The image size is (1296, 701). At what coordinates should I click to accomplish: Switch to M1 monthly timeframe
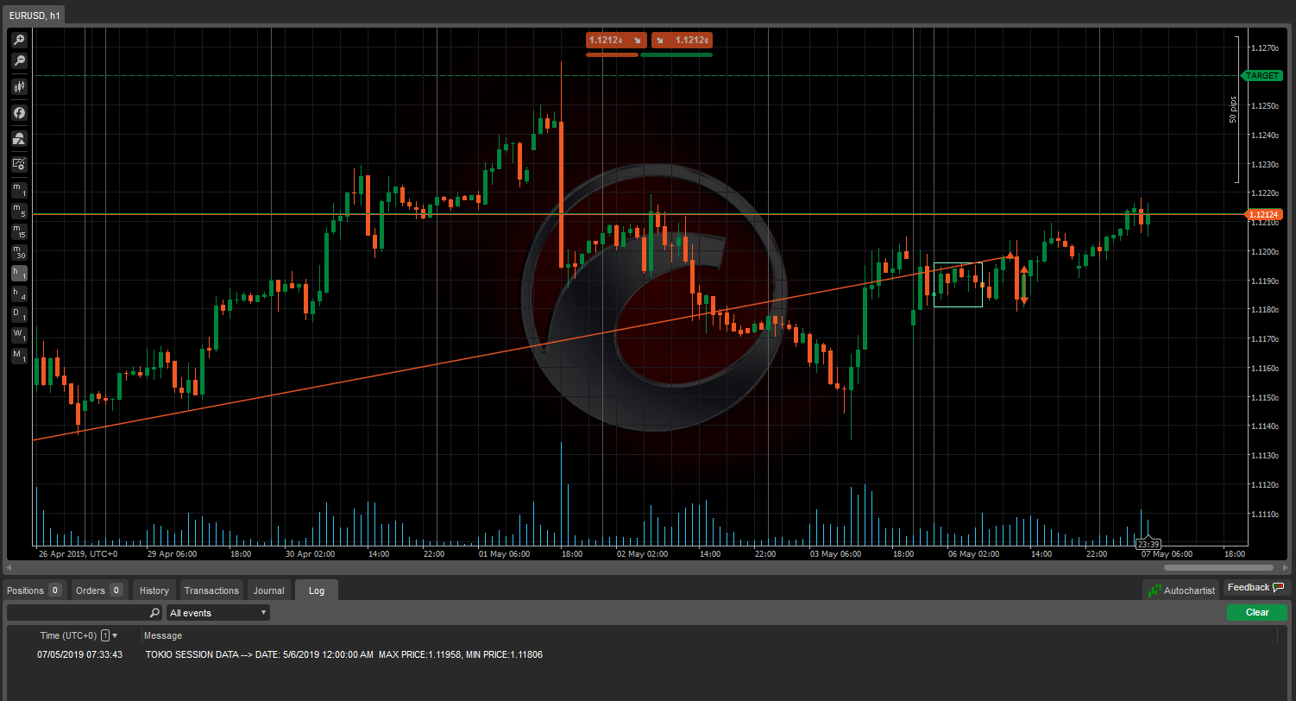(x=19, y=356)
